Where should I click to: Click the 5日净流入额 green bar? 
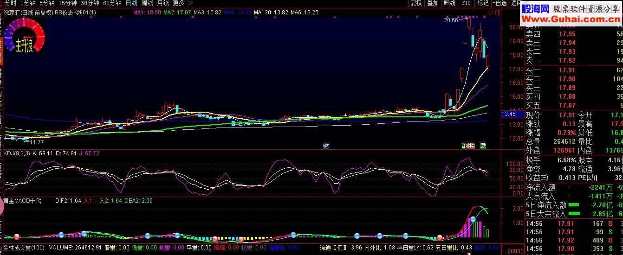click(x=574, y=205)
